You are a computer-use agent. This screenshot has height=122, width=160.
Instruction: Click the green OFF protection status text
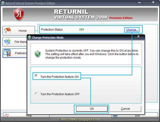tap(82, 30)
